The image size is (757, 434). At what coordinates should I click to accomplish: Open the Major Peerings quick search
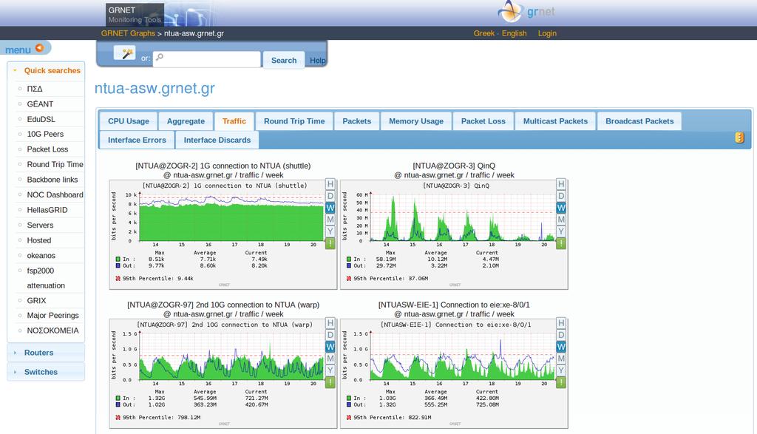[52, 315]
